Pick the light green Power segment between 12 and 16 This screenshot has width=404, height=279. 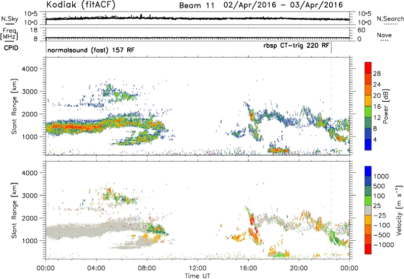[x=368, y=112]
